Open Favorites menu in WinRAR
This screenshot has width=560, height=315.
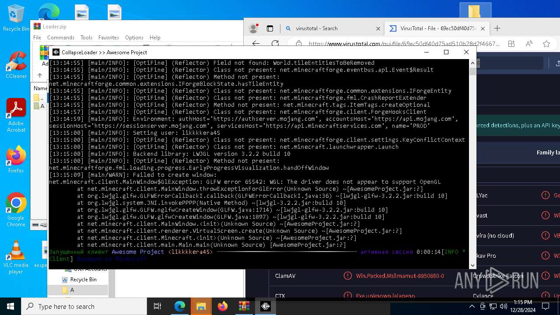tap(108, 38)
